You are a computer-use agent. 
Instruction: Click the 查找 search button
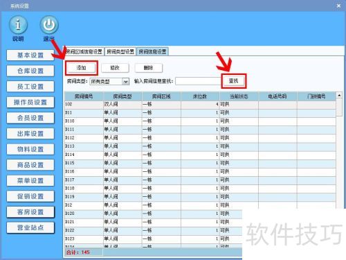pyautogui.click(x=233, y=80)
